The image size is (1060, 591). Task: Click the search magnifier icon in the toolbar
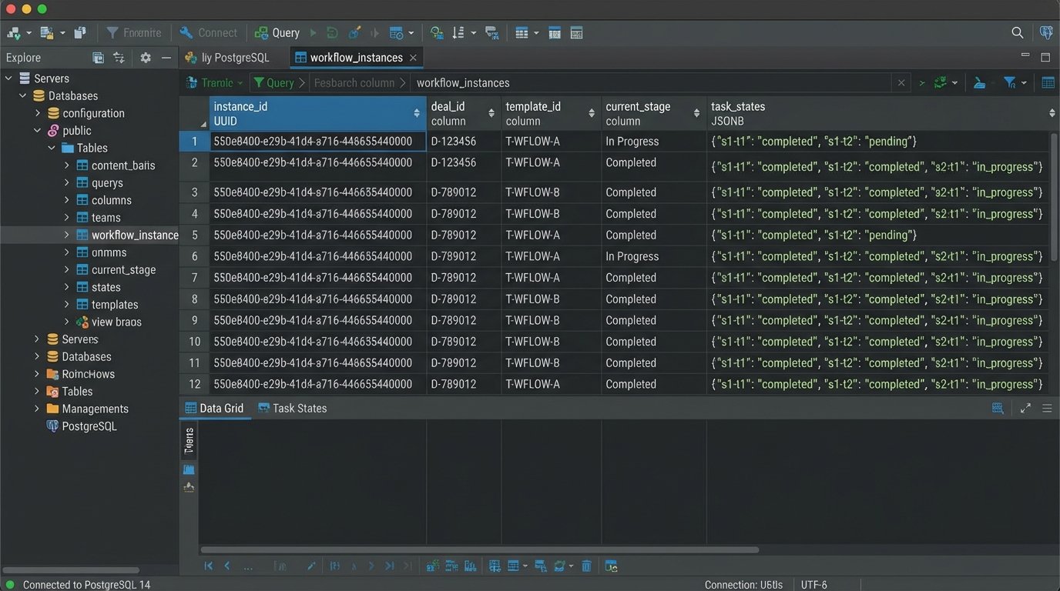click(x=1018, y=32)
